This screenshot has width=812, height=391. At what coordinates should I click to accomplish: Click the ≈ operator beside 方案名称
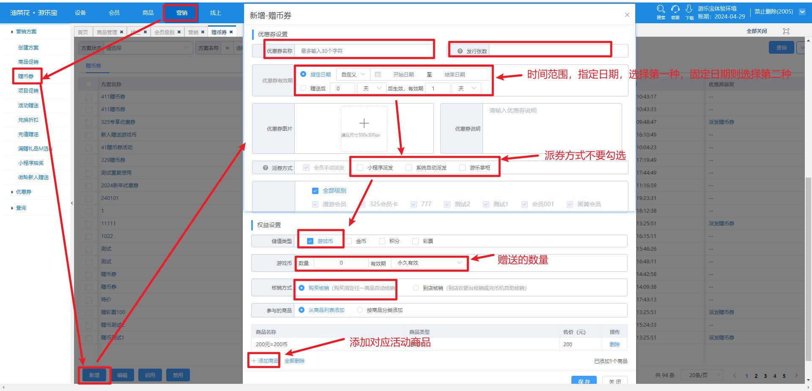[227, 48]
